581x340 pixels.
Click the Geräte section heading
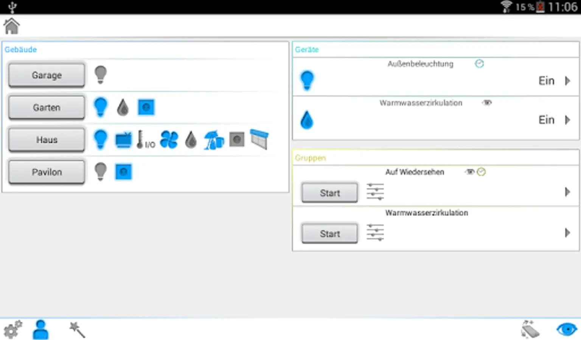307,49
